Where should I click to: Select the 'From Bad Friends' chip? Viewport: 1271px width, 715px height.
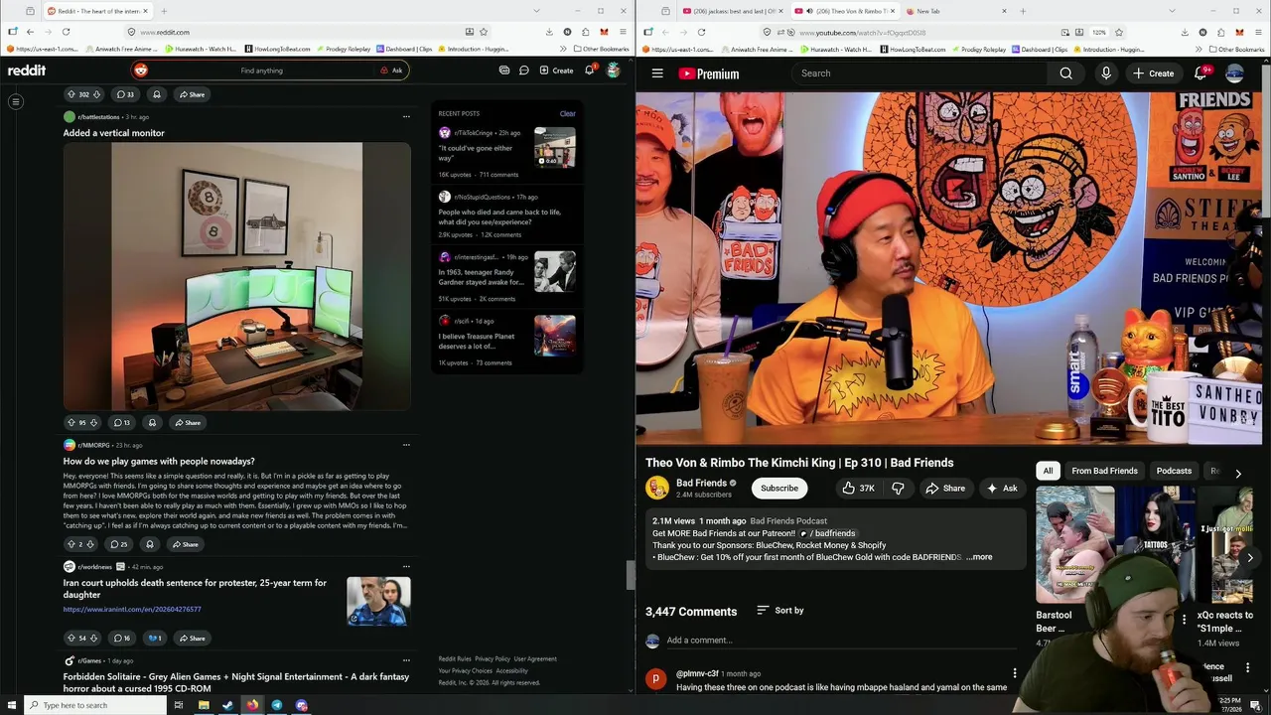[x=1104, y=471]
